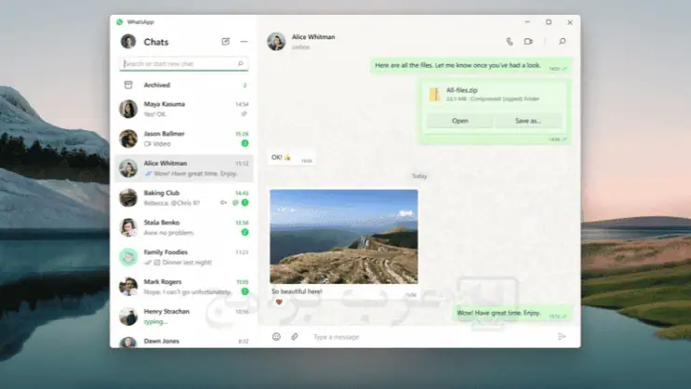Image resolution: width=691 pixels, height=389 pixels.
Task: Click the send message arrow
Action: [x=562, y=337]
